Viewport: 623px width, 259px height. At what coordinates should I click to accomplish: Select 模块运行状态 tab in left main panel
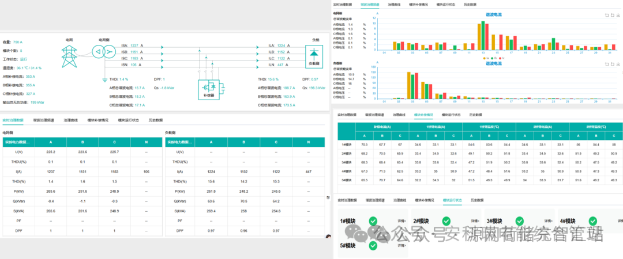pos(128,120)
